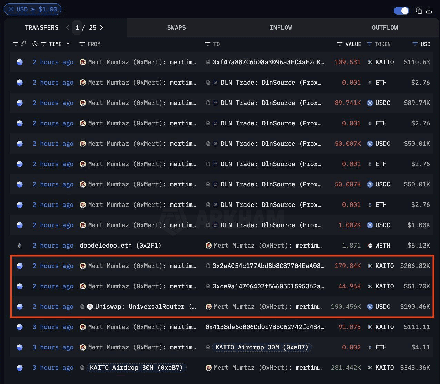The height and width of the screenshot is (384, 440).
Task: Switch to the INFLOW tab
Action: click(281, 27)
